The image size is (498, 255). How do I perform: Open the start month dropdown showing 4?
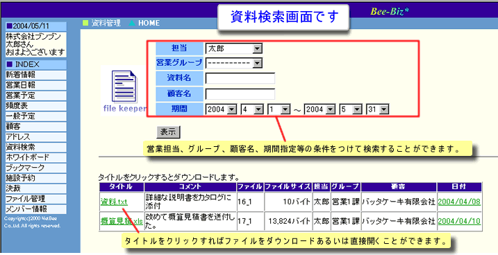(253, 109)
